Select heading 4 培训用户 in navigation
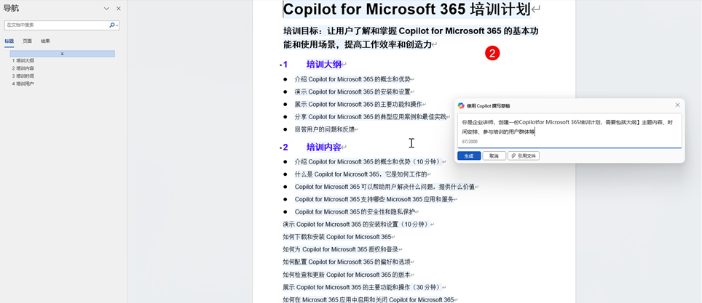The height and width of the screenshot is (303, 702). tap(23, 84)
